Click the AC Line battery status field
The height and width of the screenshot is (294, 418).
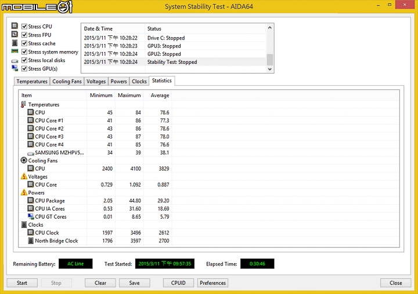(75, 264)
